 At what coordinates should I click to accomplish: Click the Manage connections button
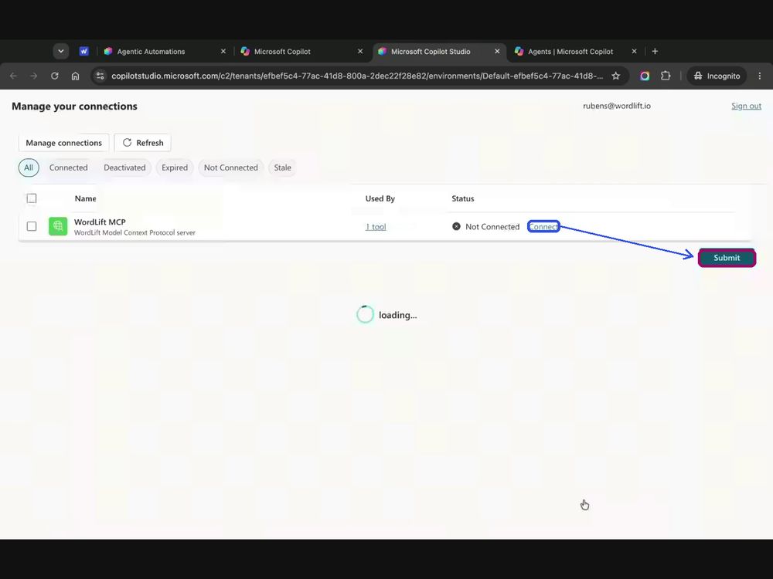[x=63, y=143]
